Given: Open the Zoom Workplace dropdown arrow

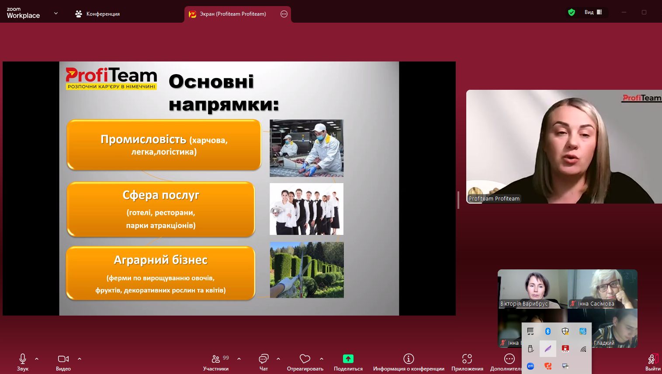Looking at the screenshot, I should point(56,14).
